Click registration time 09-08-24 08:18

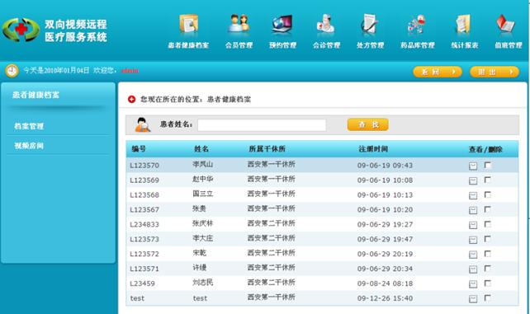pos(385,284)
